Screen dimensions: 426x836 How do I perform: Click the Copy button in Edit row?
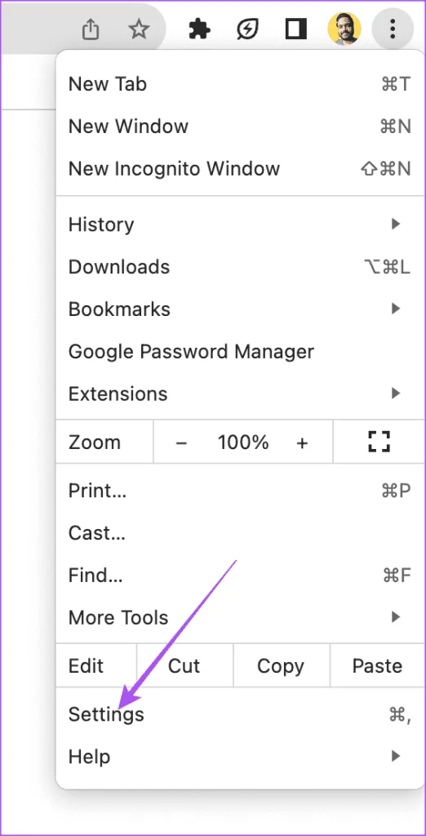click(x=281, y=665)
